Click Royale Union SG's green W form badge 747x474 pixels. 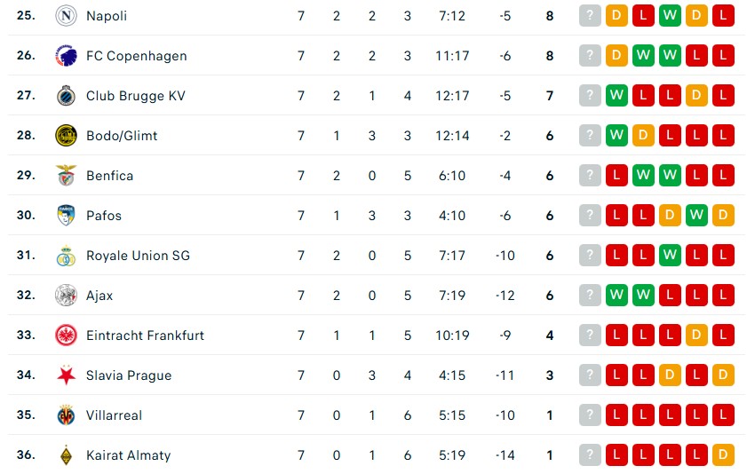click(x=670, y=256)
